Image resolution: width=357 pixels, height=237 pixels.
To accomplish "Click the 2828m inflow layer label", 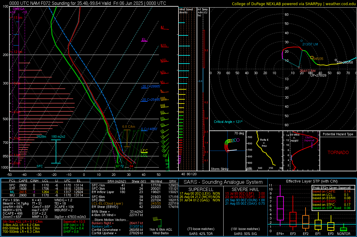I will click(x=41, y=137).
